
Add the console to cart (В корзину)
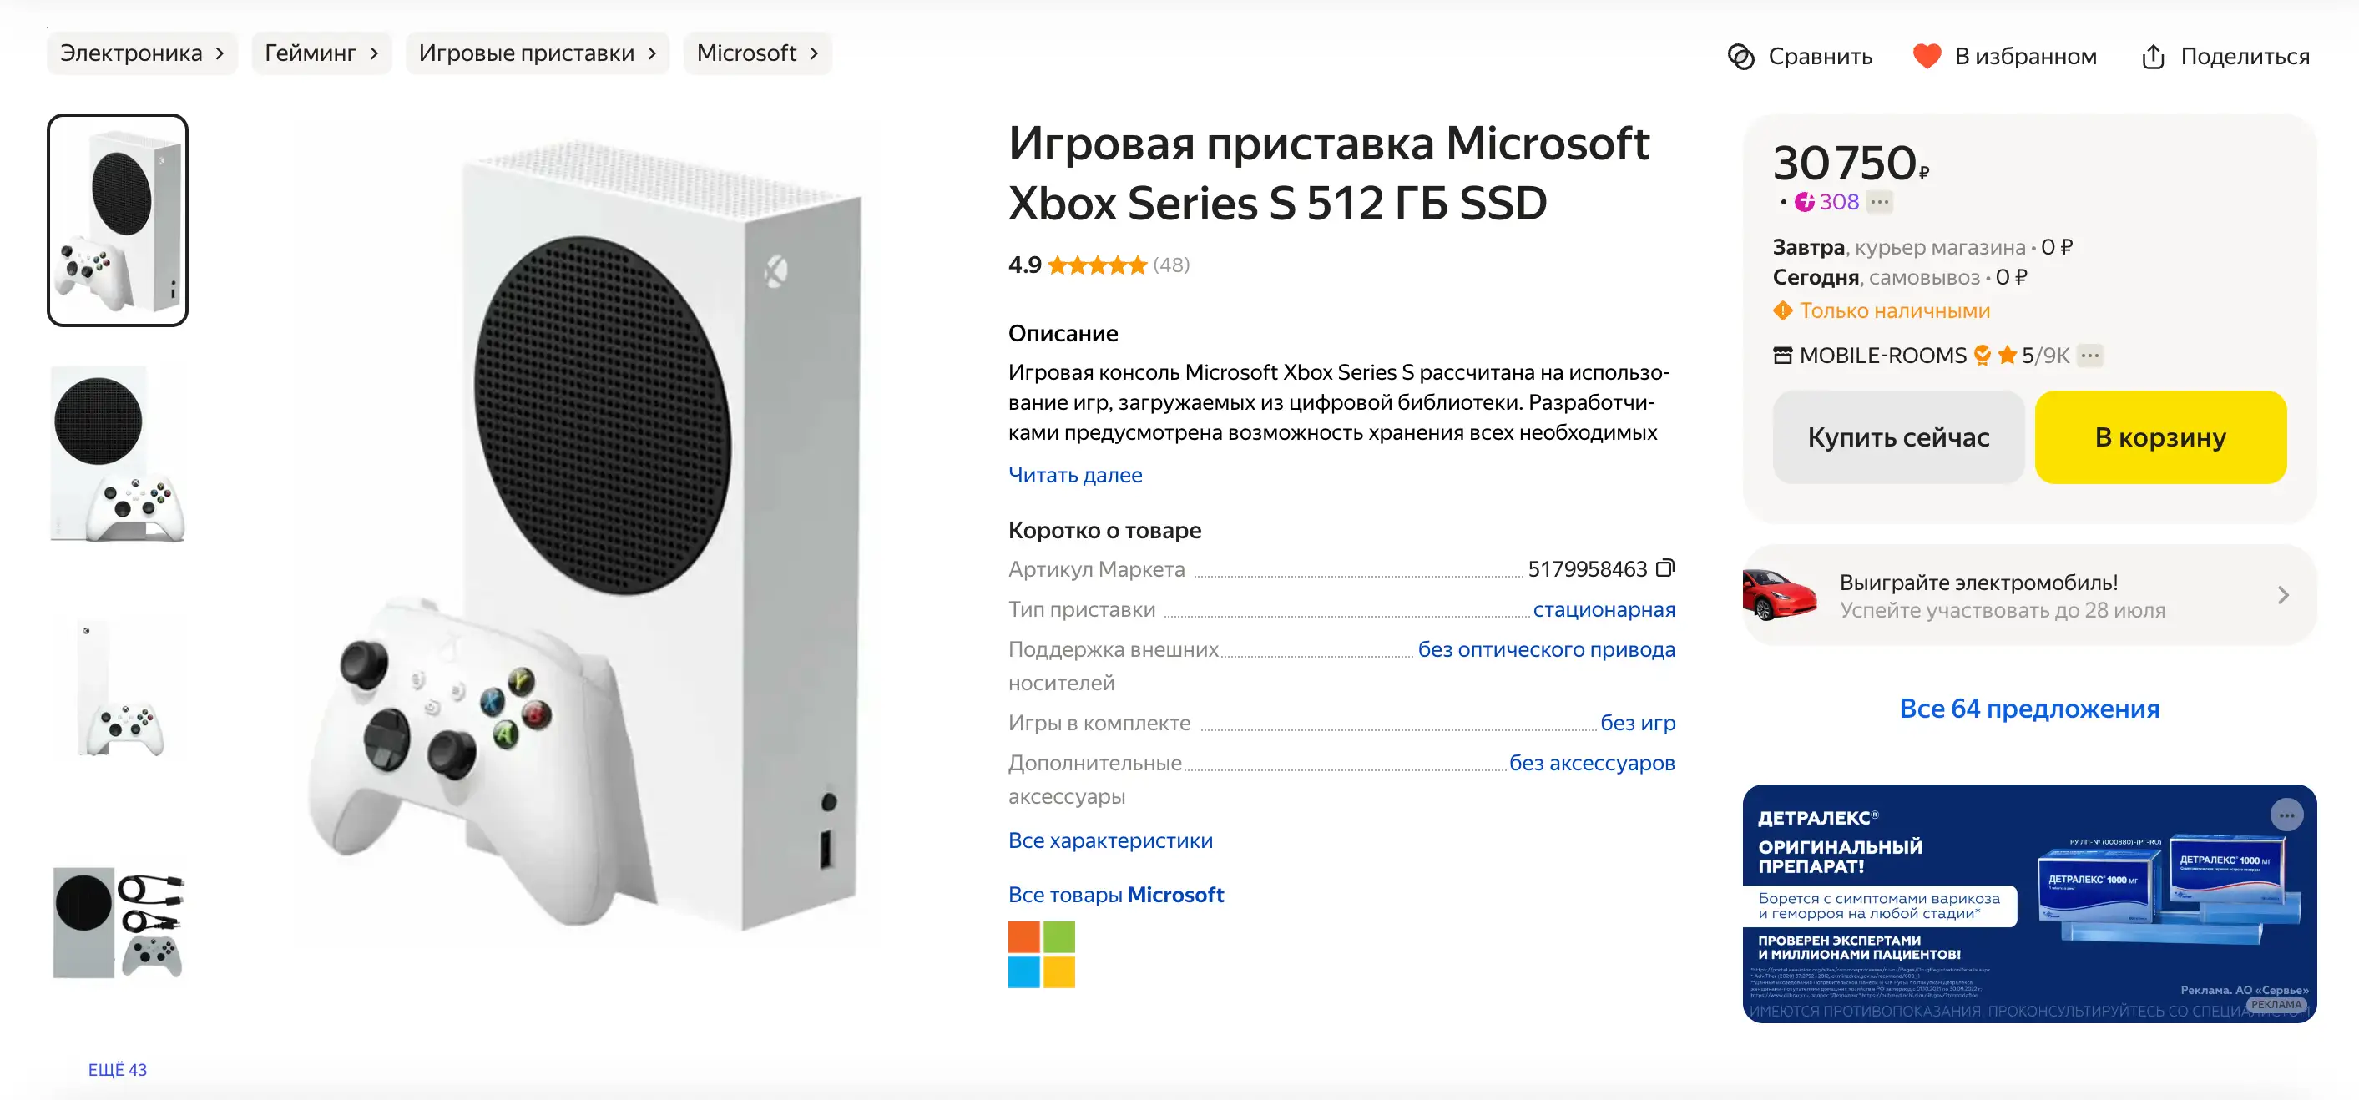[2159, 438]
